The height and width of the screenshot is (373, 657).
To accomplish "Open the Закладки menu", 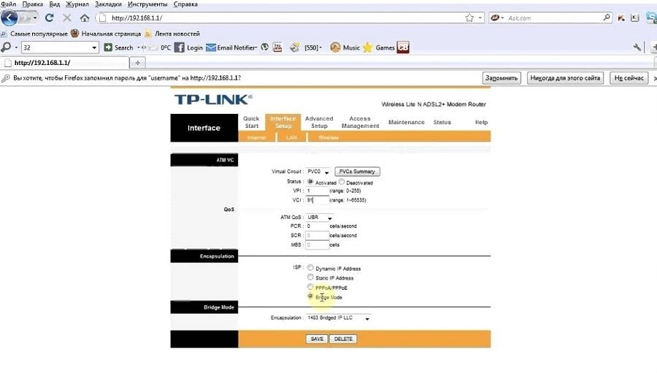I will click(108, 4).
